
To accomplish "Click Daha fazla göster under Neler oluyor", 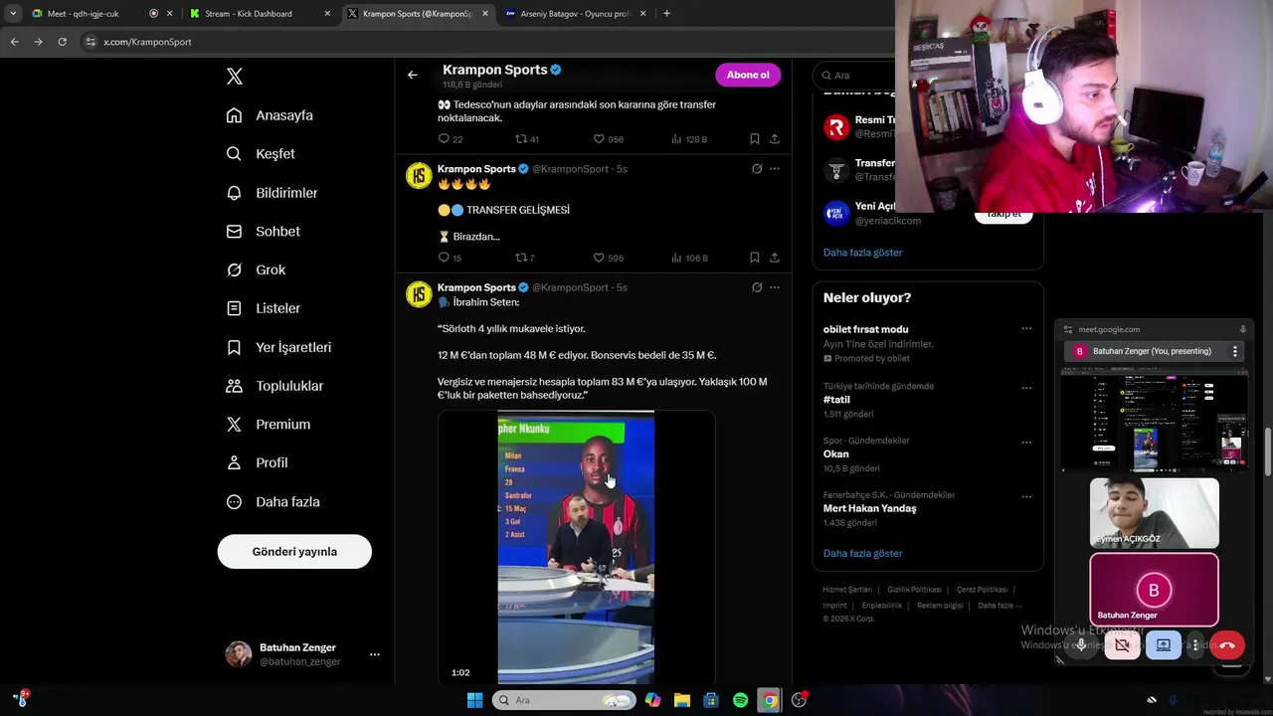I will coord(862,554).
